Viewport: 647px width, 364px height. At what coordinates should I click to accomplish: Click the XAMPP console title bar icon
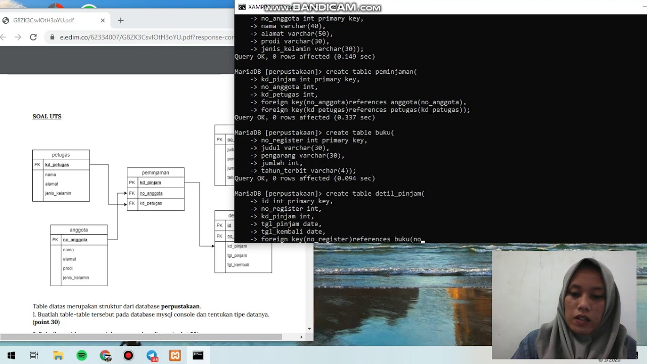coord(242,7)
